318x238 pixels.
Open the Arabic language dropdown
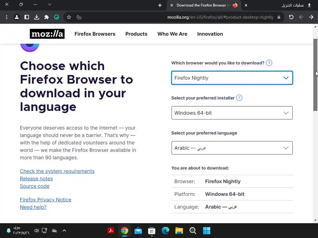(232, 148)
